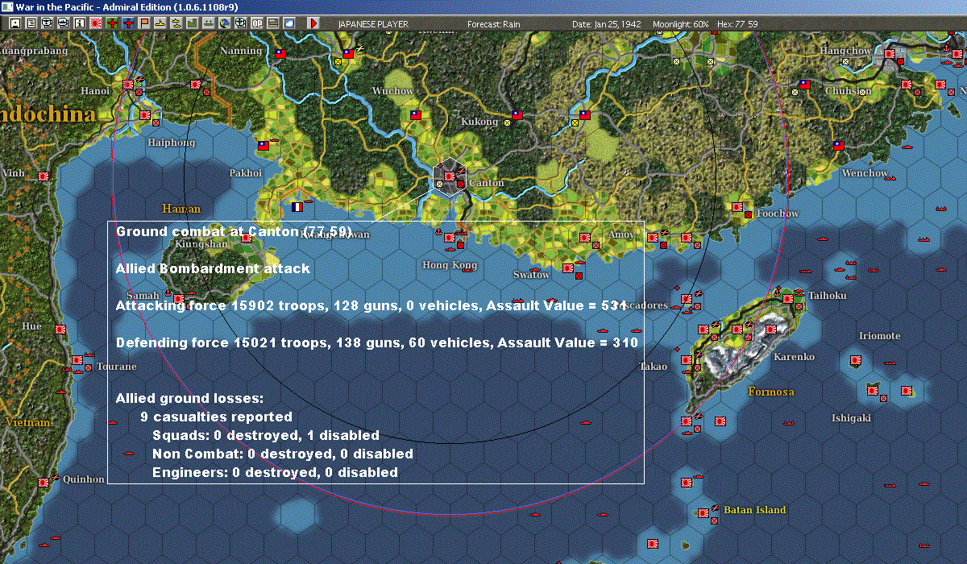Click the 'Attacking force 15902 troops' line
This screenshot has width=967, height=564.
coord(371,305)
